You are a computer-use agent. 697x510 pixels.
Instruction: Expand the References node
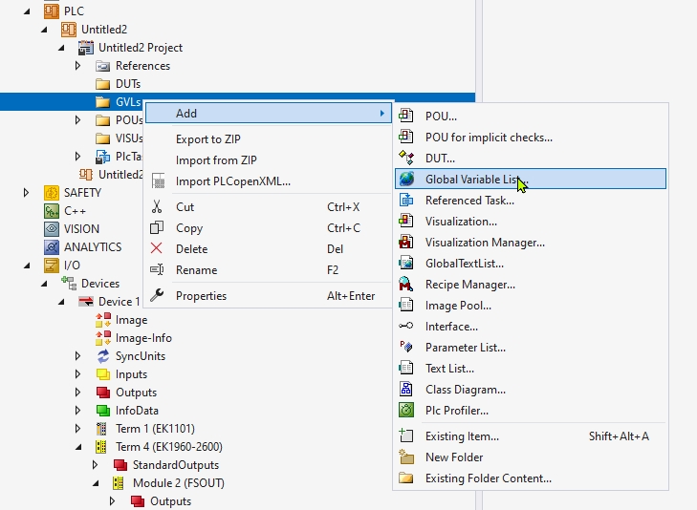(77, 66)
